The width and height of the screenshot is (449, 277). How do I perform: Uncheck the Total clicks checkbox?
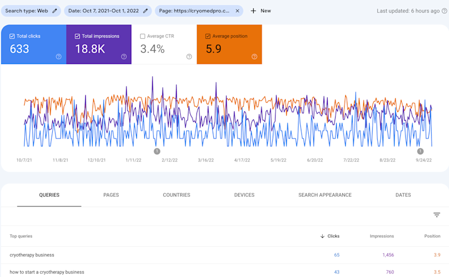point(12,36)
